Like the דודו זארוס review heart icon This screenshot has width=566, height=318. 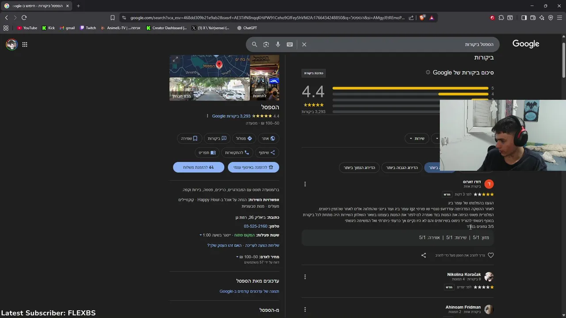pyautogui.click(x=490, y=255)
